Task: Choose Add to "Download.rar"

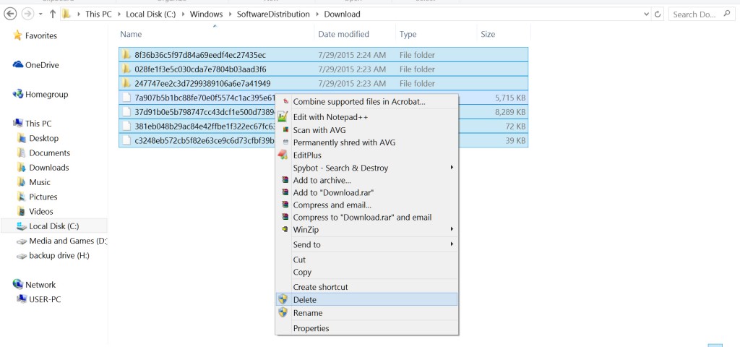Action: pos(366,192)
